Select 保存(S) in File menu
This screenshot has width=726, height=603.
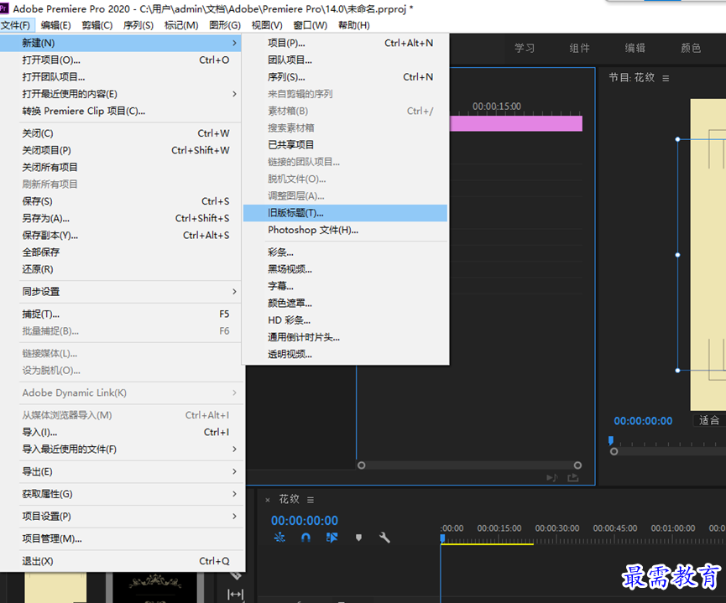pos(121,201)
